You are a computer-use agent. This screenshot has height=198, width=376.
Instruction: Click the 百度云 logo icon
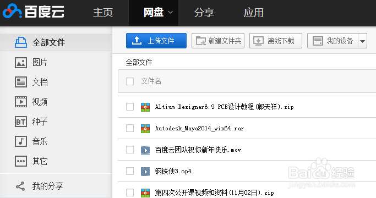point(12,11)
